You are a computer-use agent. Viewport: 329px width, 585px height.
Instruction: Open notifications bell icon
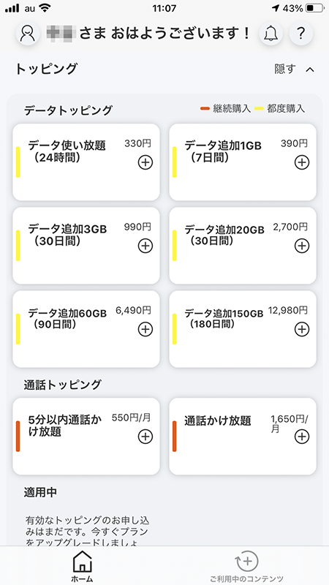271,33
